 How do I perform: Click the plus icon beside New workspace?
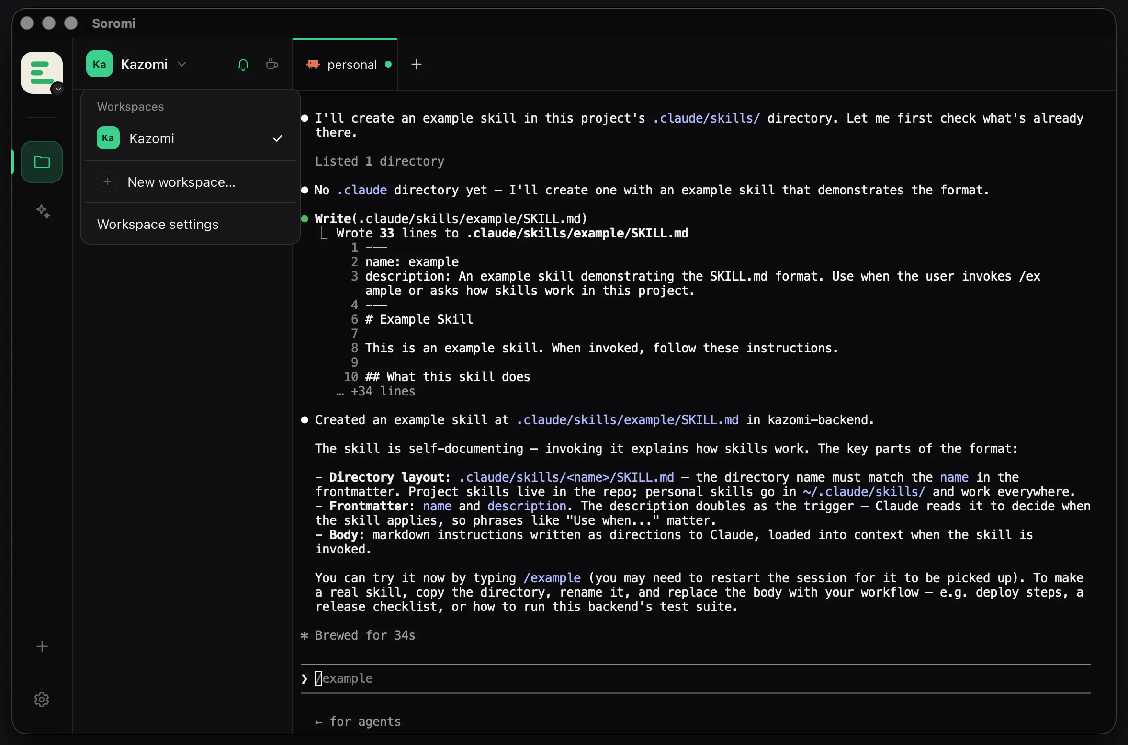point(107,182)
